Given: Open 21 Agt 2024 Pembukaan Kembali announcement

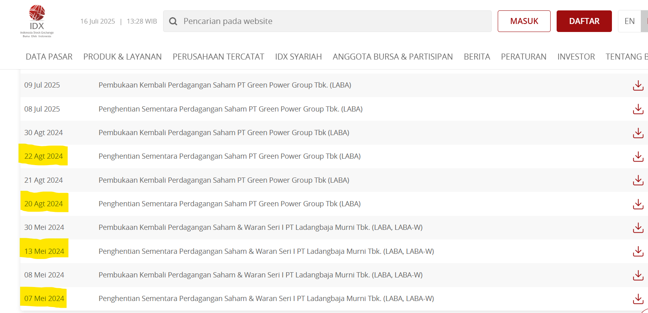Looking at the screenshot, I should click(x=224, y=180).
